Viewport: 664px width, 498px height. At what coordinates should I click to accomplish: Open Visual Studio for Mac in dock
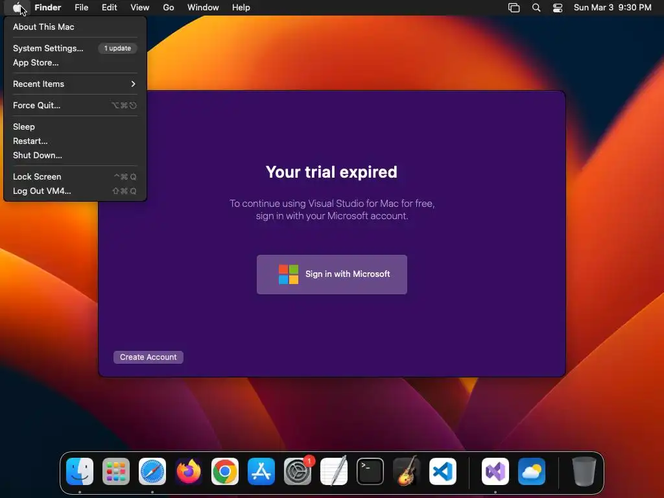(495, 471)
